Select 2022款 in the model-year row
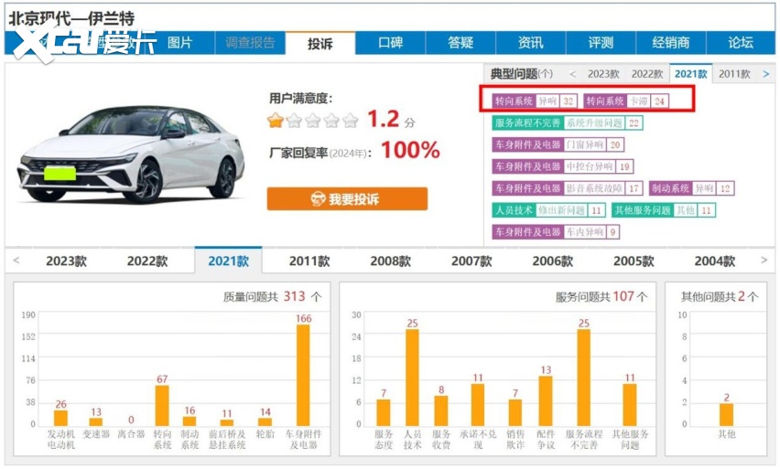 click(147, 261)
